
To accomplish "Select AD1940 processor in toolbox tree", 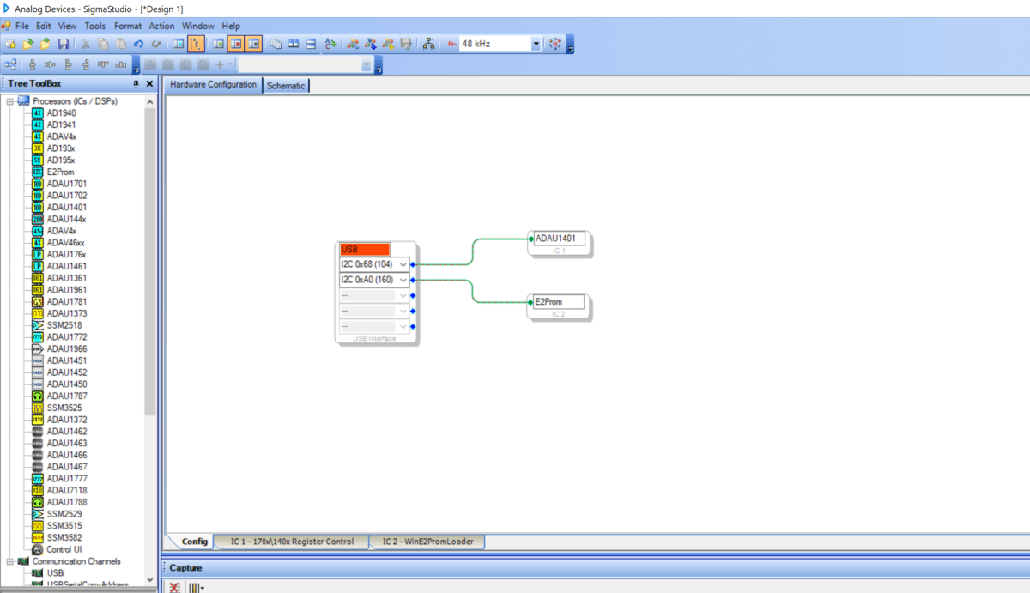I will [x=61, y=112].
